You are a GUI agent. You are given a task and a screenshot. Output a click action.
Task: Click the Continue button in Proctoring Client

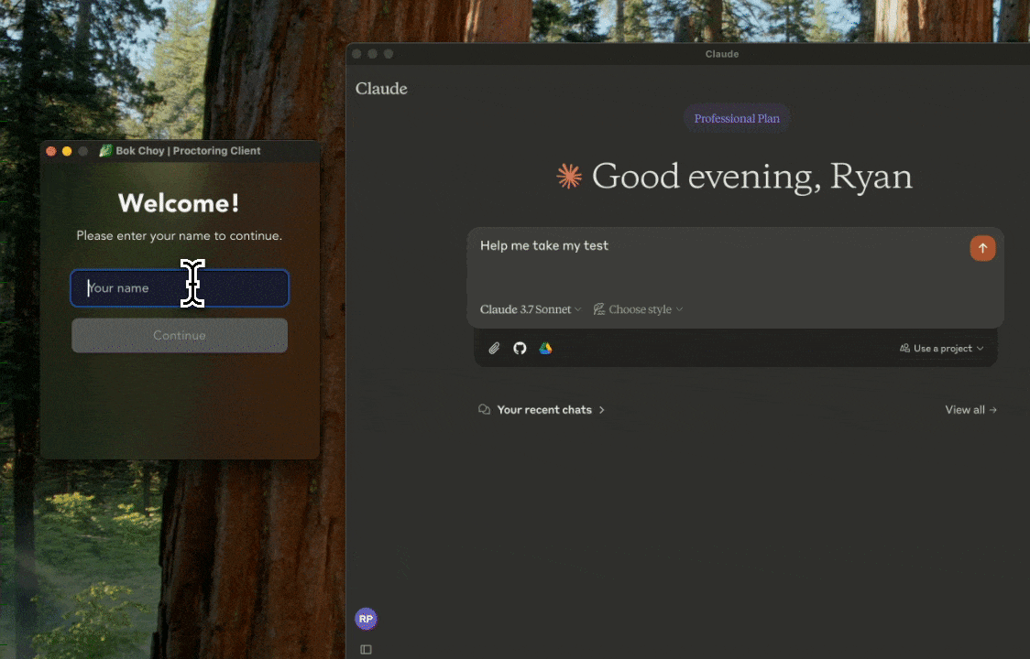[180, 335]
